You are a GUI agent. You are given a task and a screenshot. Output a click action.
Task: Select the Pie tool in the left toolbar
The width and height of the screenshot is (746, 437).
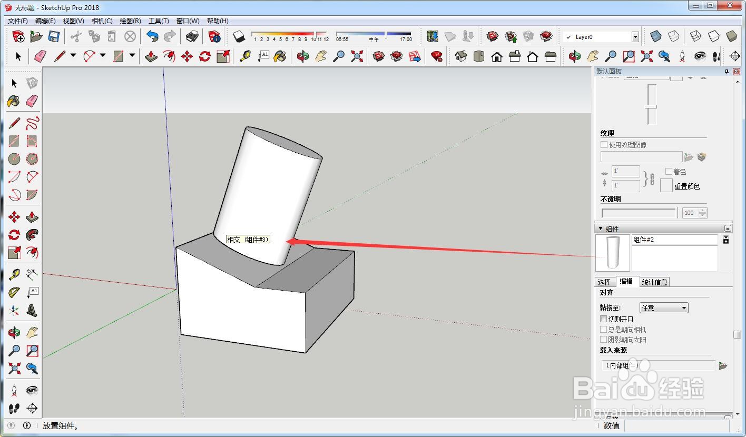pyautogui.click(x=32, y=195)
